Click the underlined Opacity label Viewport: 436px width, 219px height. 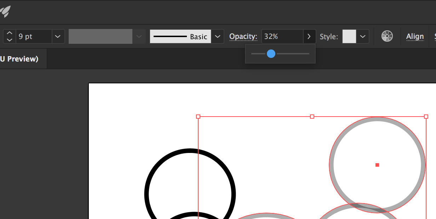click(243, 36)
